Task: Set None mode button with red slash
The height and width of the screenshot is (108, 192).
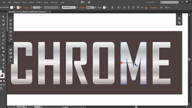Action: (4, 81)
